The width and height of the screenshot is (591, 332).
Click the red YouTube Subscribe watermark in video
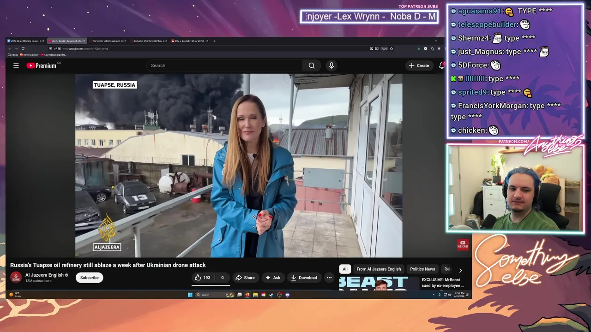click(x=463, y=244)
